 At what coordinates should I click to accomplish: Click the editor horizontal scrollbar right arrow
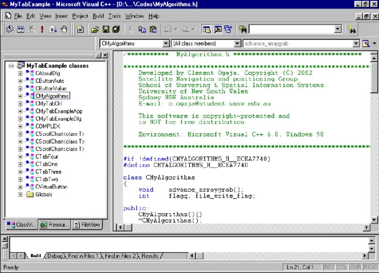tap(367, 227)
